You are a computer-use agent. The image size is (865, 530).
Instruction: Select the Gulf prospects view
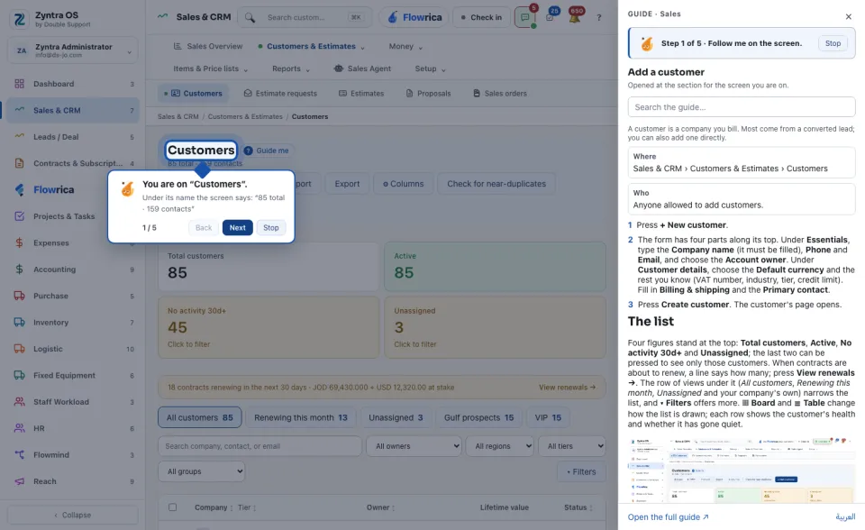click(x=478, y=417)
